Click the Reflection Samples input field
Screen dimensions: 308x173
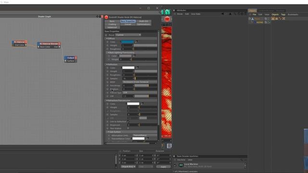click(128, 78)
